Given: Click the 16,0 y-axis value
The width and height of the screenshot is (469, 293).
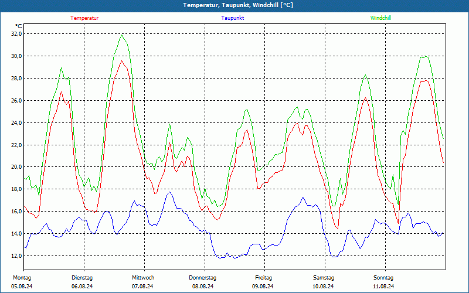Looking at the screenshot, I should click(16, 212).
